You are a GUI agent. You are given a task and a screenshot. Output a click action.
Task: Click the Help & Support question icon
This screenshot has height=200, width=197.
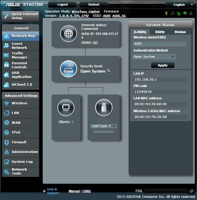44,191
